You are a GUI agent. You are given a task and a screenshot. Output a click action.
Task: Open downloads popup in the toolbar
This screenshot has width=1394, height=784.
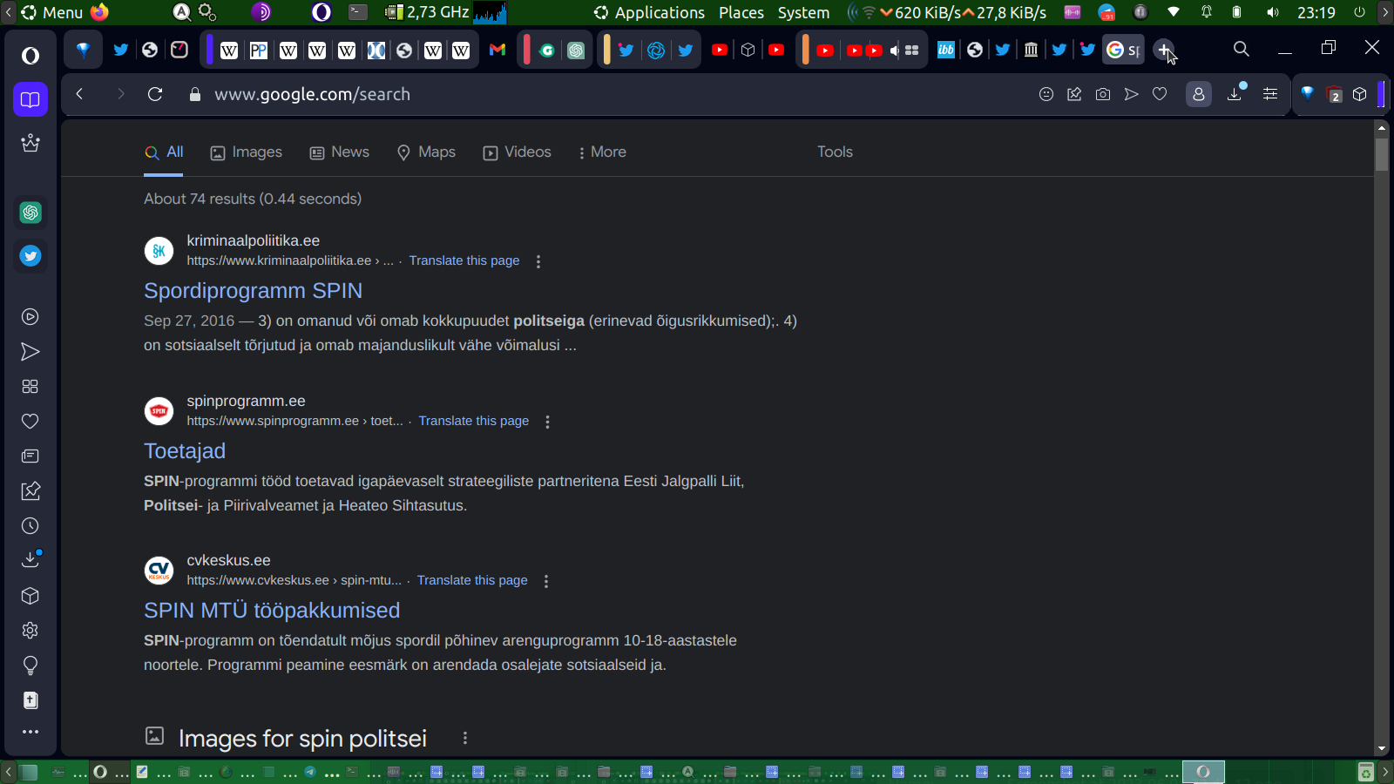[x=1235, y=93]
